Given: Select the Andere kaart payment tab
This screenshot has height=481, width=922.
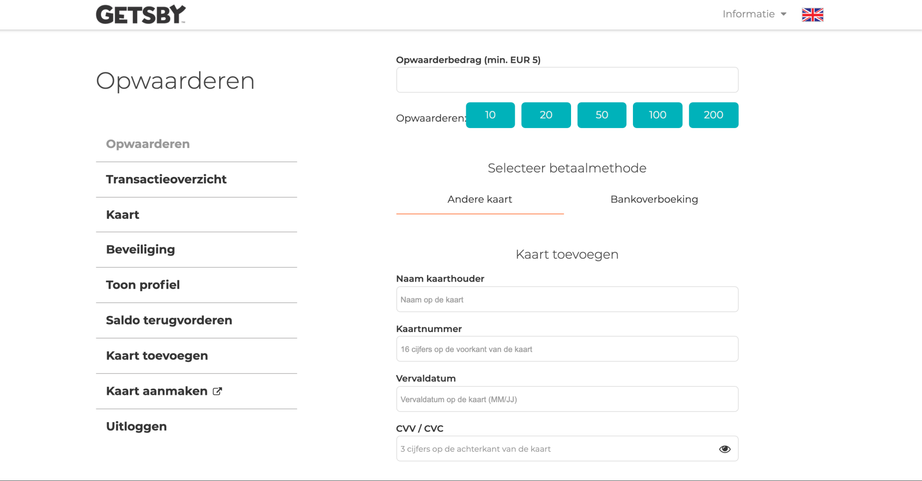Looking at the screenshot, I should click(479, 199).
